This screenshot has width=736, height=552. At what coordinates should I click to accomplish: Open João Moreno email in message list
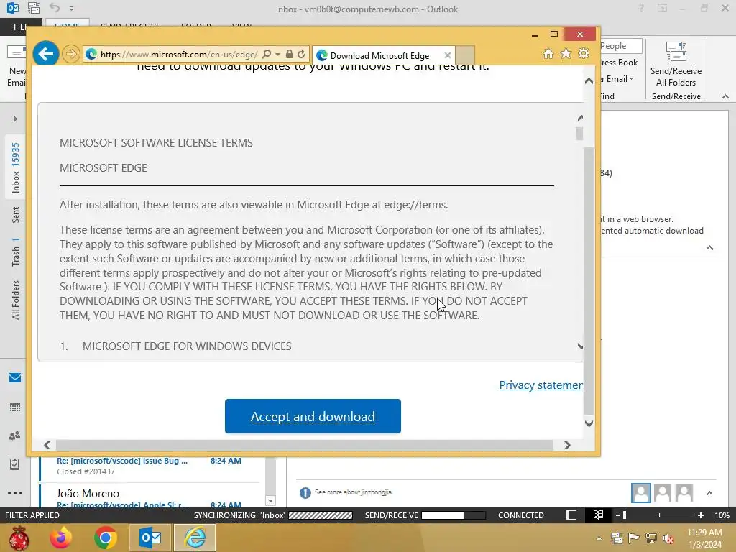pos(149,497)
